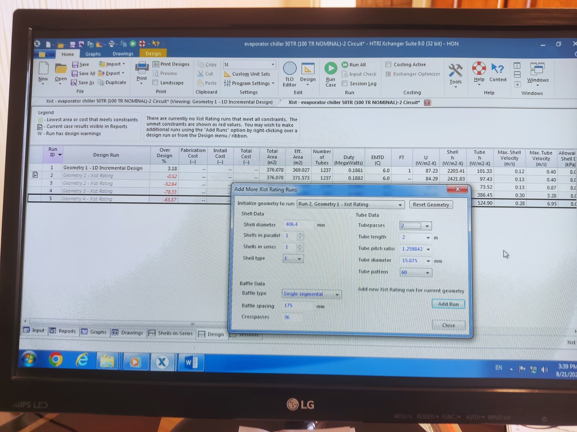Sort by the Run ID column header arrow
The image size is (577, 432).
coord(60,155)
